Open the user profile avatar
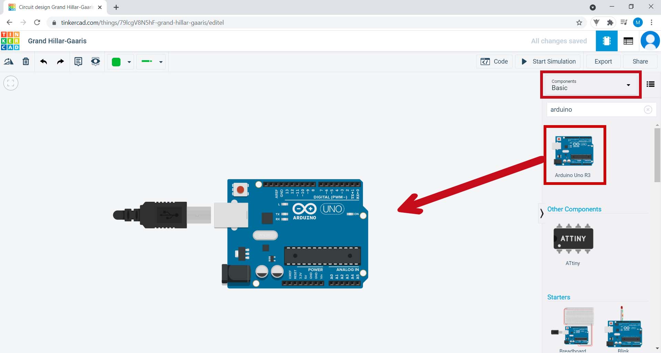Screen dimensions: 661x353 [x=650, y=41]
